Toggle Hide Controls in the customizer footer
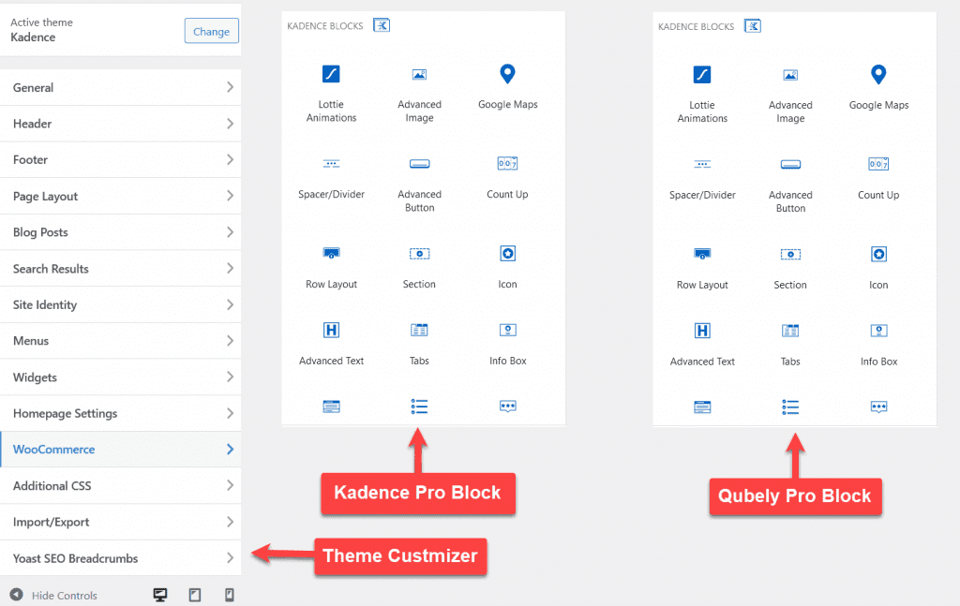Screen dimensions: 960x606 (x=53, y=596)
